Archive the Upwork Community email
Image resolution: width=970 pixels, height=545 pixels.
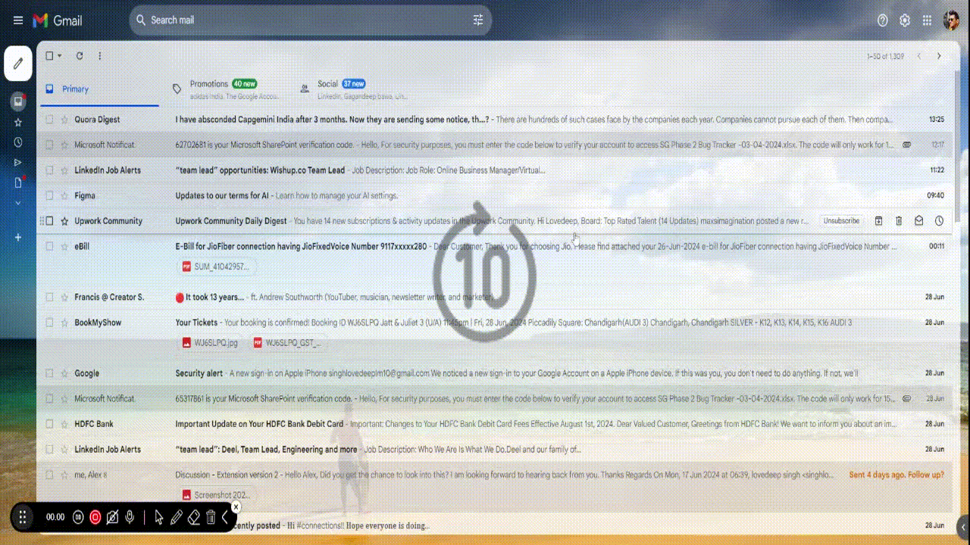click(x=879, y=221)
